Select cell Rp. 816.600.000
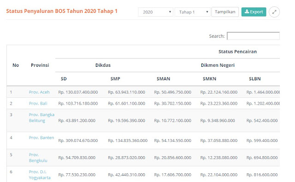295x182 pixels. (262, 175)
